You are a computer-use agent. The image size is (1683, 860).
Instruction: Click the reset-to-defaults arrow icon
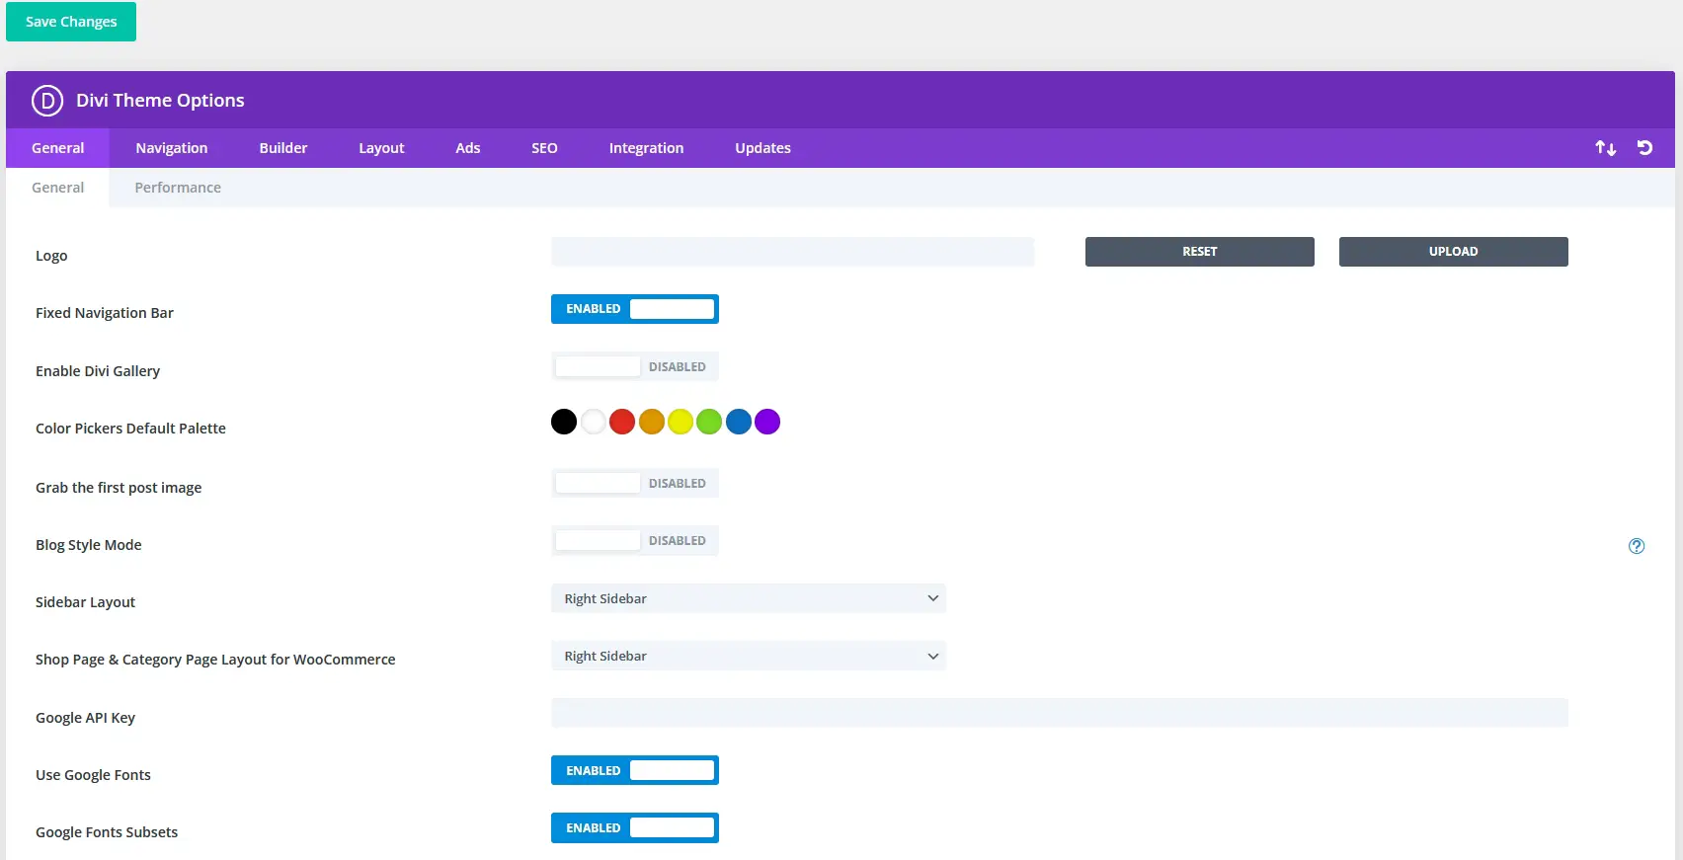pyautogui.click(x=1644, y=148)
